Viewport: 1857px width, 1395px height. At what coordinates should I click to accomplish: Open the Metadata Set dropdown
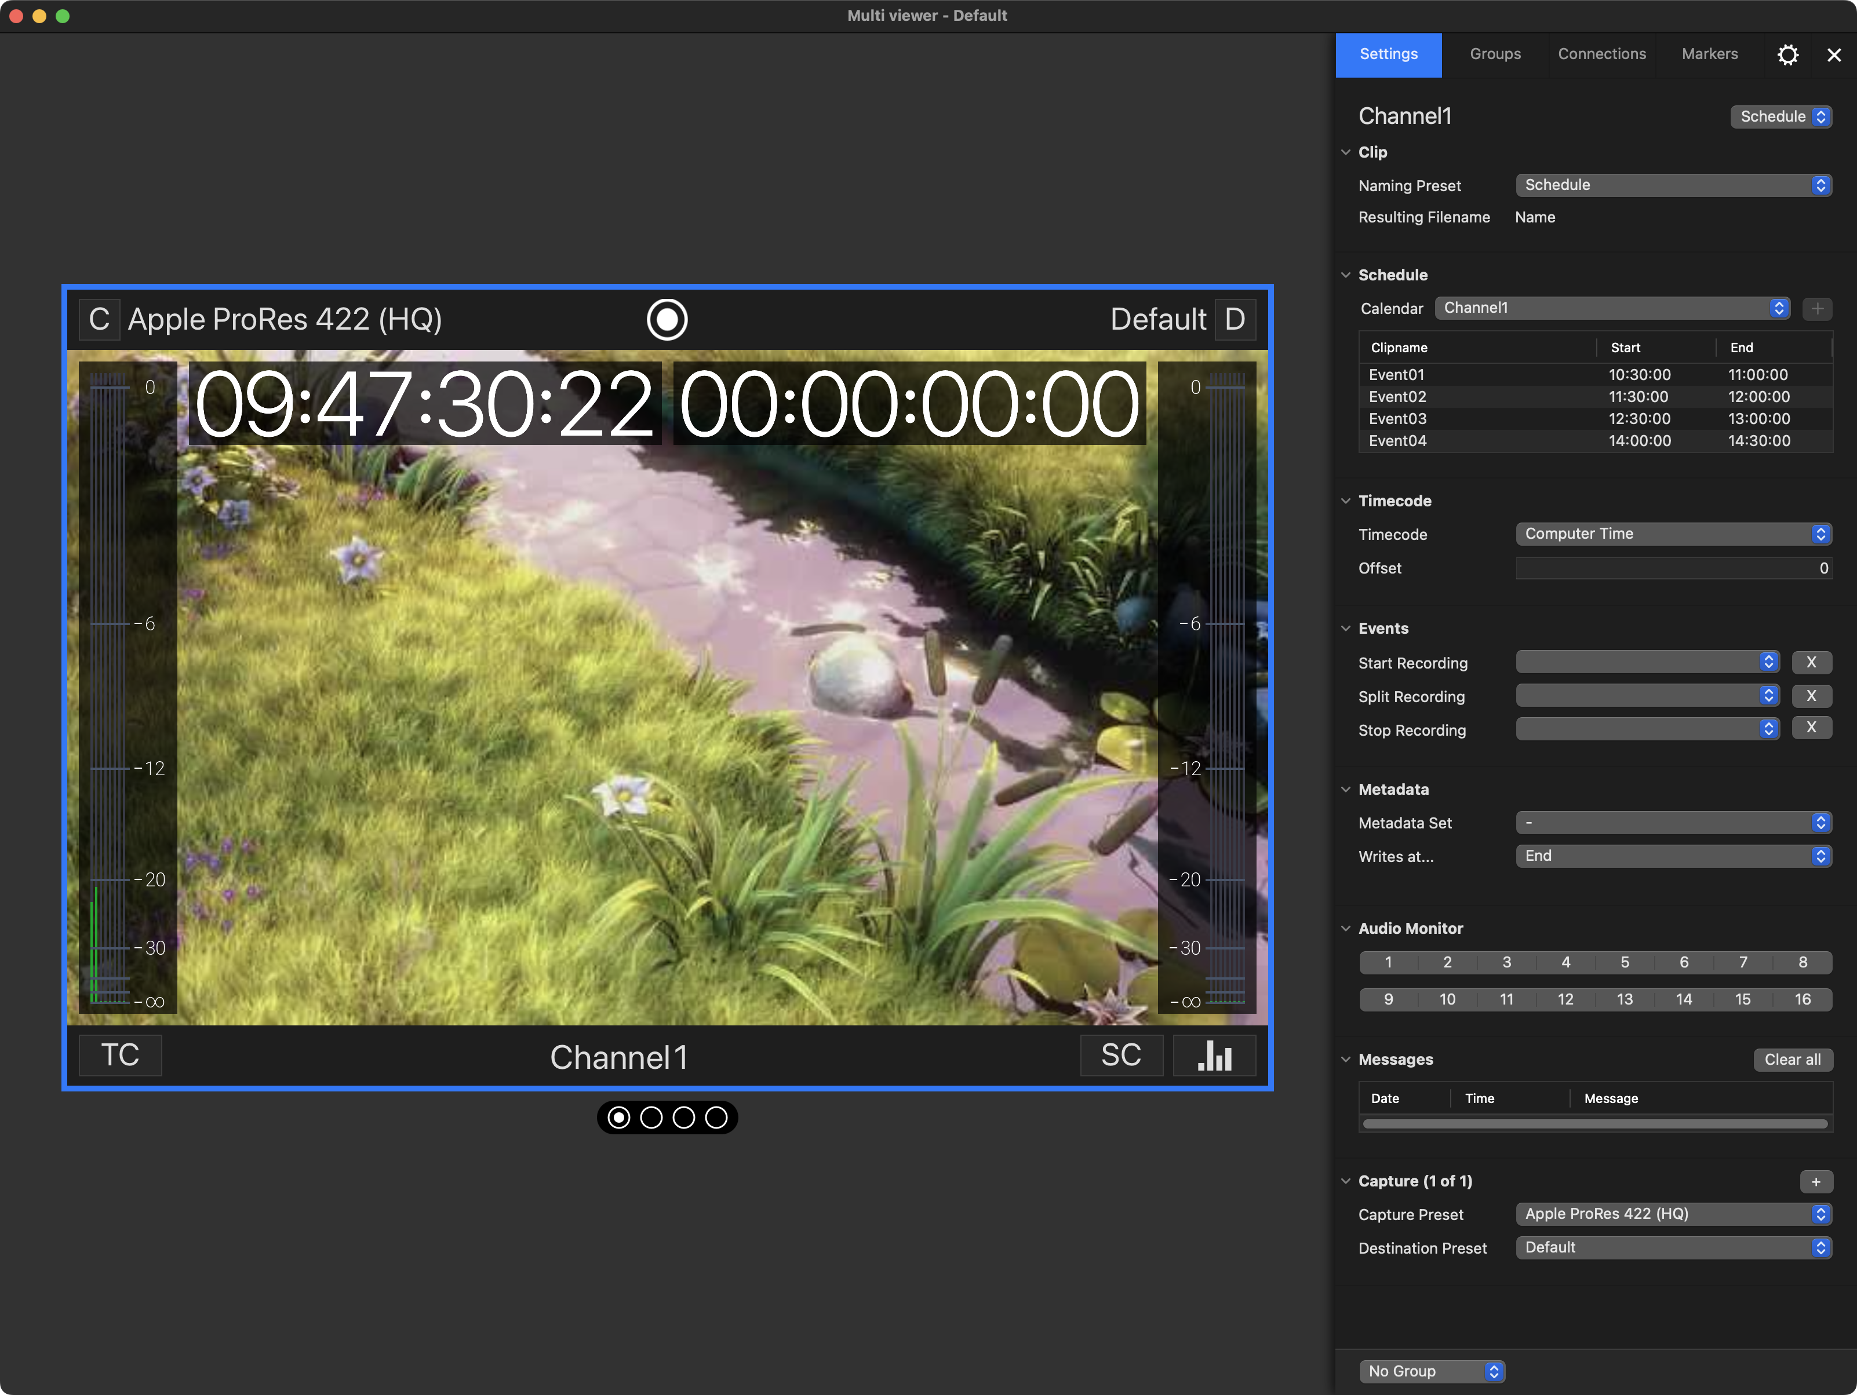click(x=1674, y=823)
